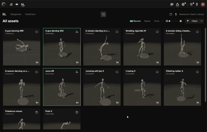Click the search button
The width and height of the screenshot is (207, 132).
coord(103,14)
